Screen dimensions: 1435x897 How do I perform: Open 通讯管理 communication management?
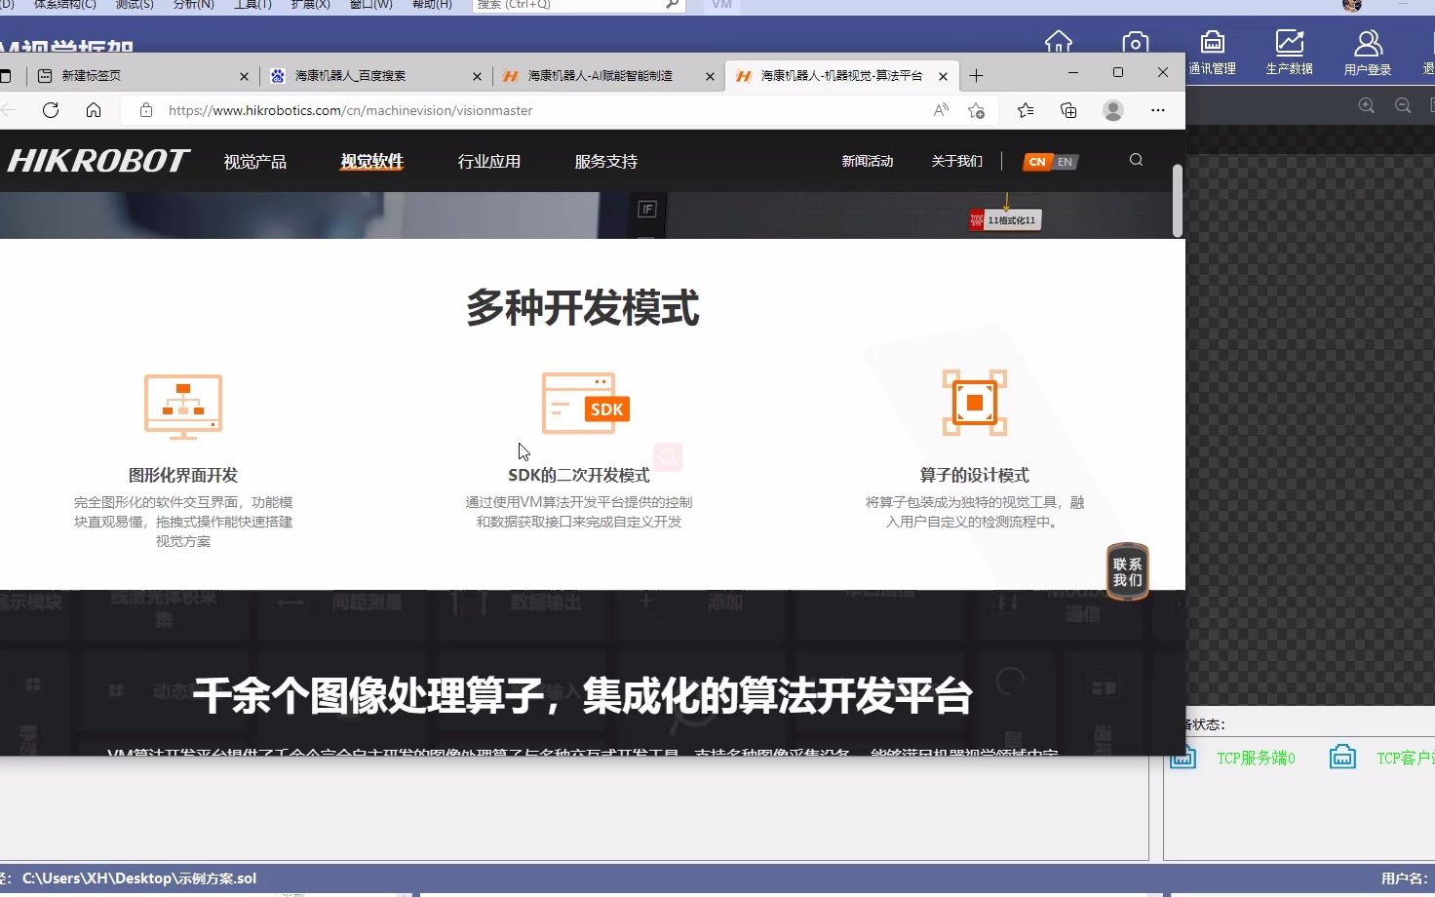pyautogui.click(x=1212, y=52)
